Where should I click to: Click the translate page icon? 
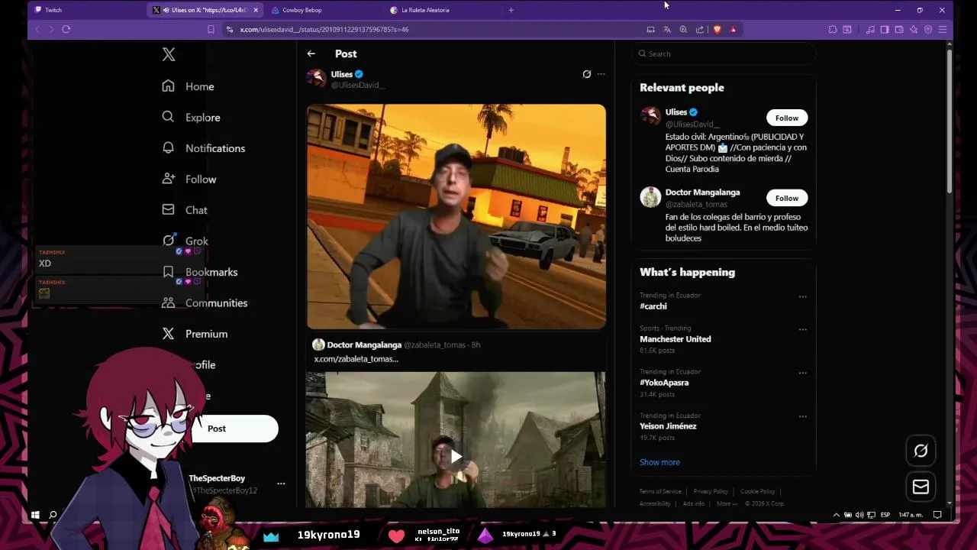667,29
